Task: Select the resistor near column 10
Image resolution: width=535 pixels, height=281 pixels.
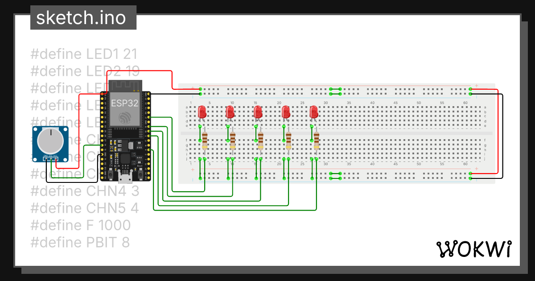Action: click(x=233, y=140)
